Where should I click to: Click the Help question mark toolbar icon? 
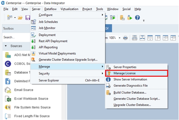pyautogui.click(x=137, y=18)
